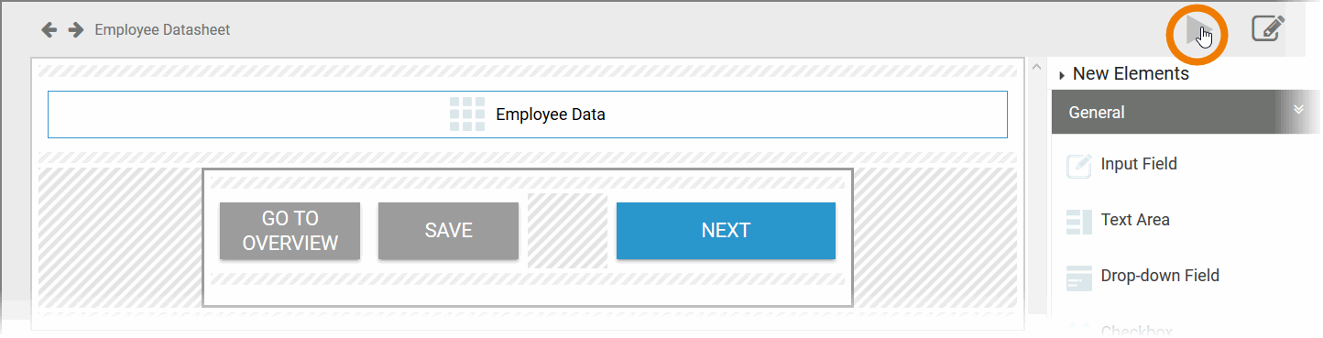This screenshot has width=1323, height=338.
Task: Collapse the General section chevron
Action: coord(1298,110)
